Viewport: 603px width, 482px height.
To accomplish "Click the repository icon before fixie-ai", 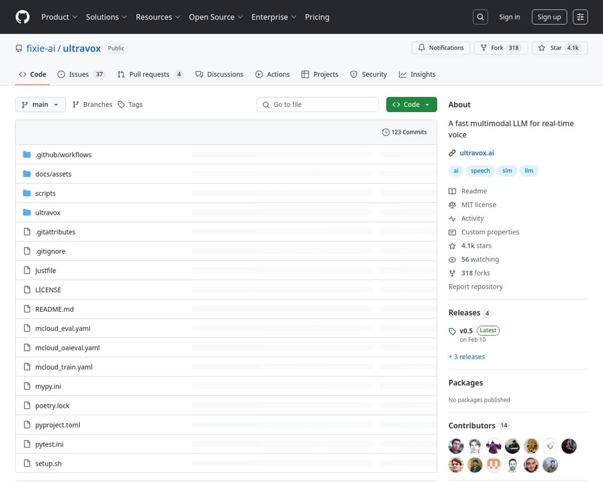I will [x=19, y=49].
